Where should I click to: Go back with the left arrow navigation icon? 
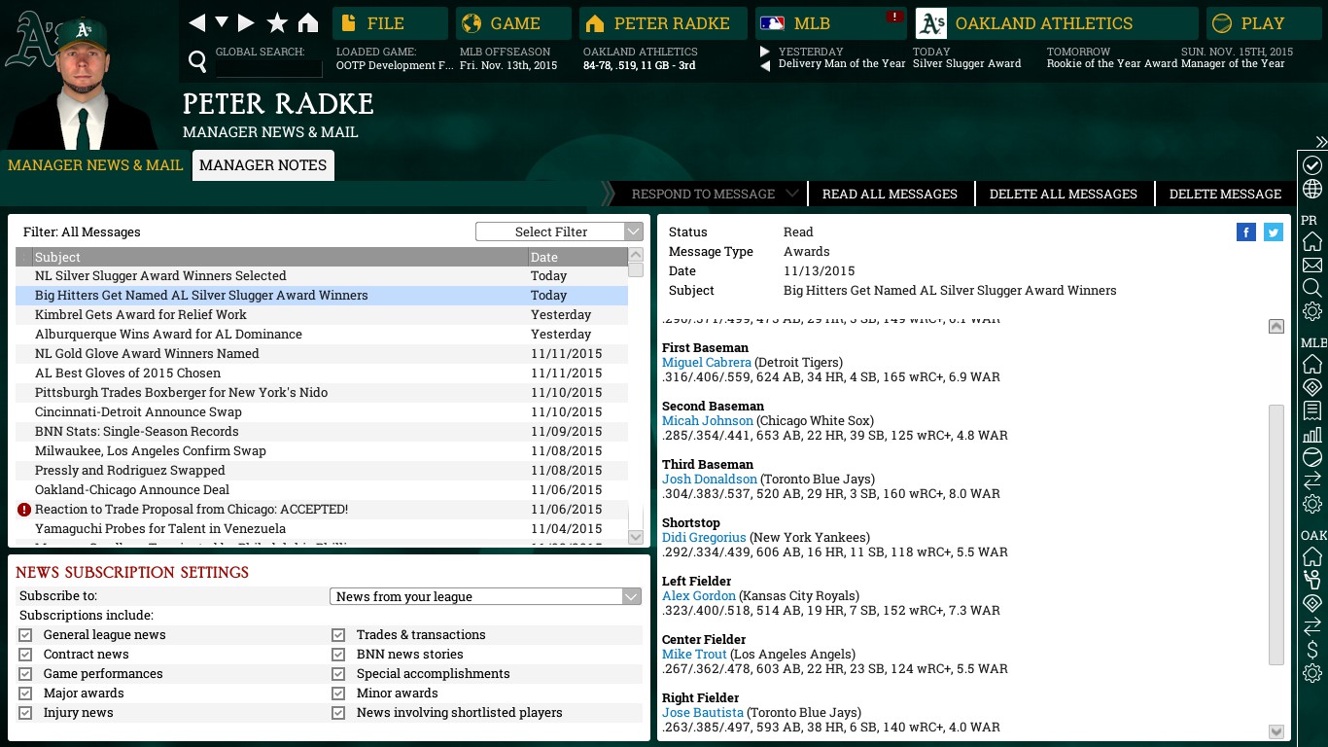pyautogui.click(x=197, y=22)
